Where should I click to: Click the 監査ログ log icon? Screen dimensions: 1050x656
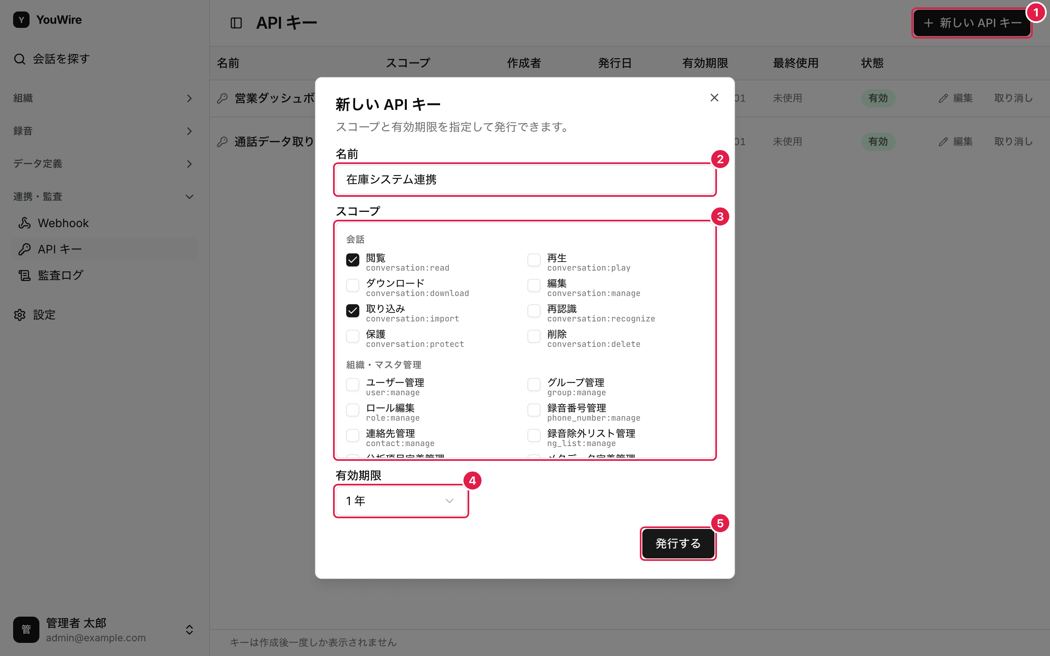coord(25,275)
